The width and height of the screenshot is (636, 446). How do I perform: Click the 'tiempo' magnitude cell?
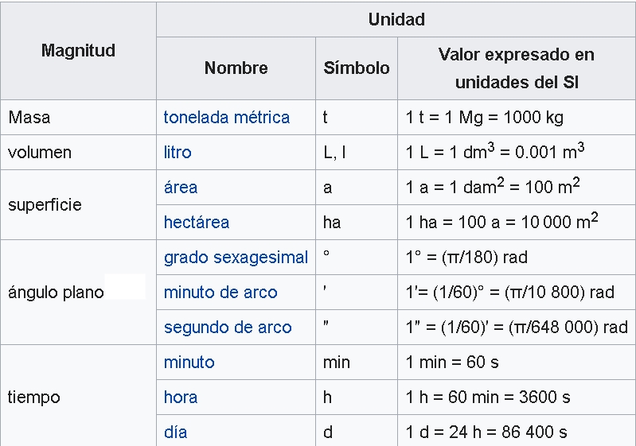click(34, 398)
